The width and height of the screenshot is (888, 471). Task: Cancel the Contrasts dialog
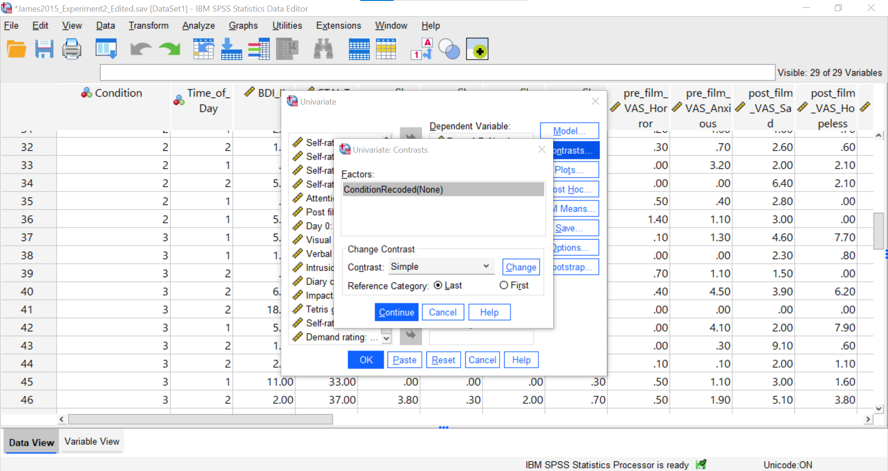(x=443, y=312)
